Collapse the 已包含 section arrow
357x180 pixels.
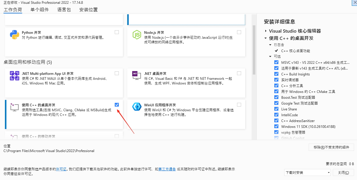coord(271,45)
